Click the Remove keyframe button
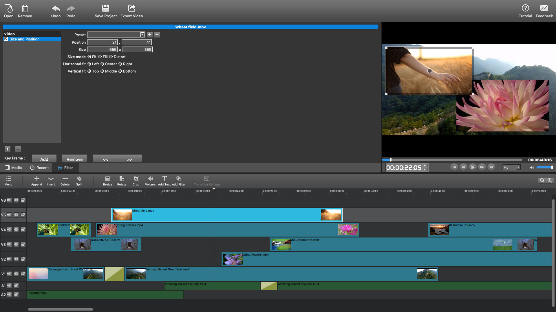Image resolution: width=556 pixels, height=312 pixels. tap(75, 159)
